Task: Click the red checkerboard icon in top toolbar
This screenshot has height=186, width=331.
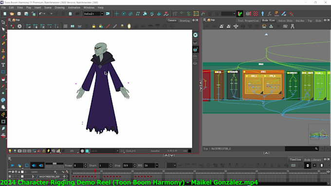Action: [x=256, y=14]
